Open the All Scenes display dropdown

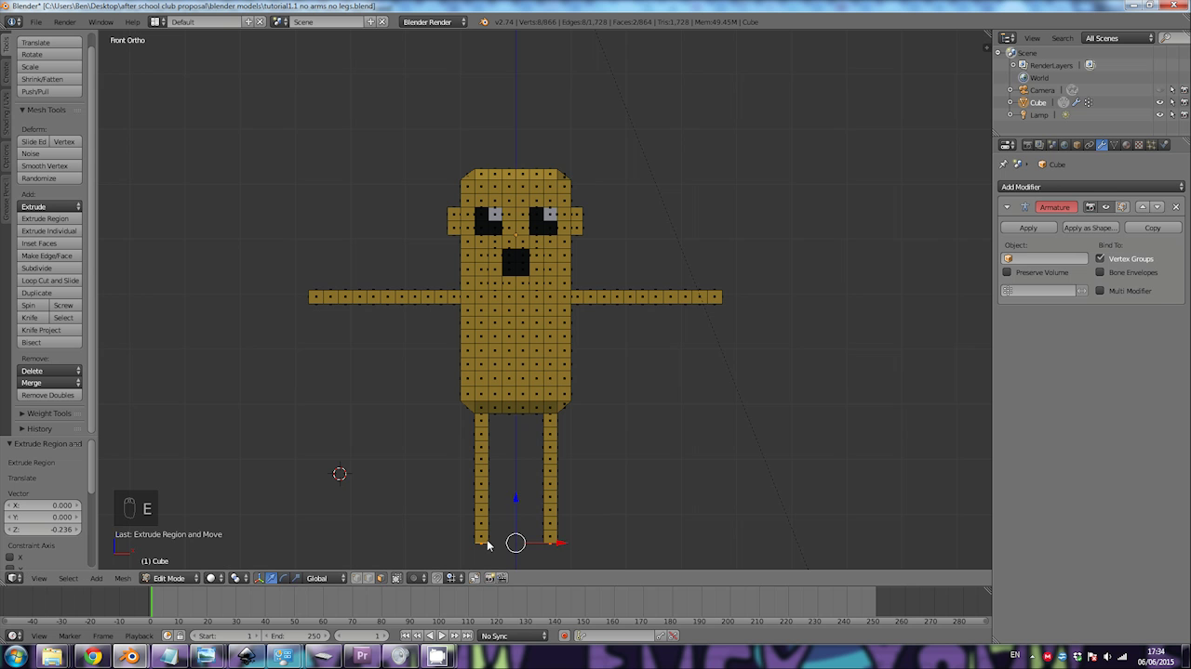(1118, 38)
